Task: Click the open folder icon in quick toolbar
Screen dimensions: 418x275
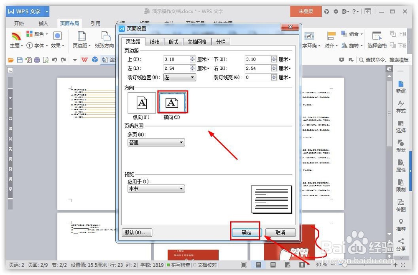Action: click(x=11, y=60)
